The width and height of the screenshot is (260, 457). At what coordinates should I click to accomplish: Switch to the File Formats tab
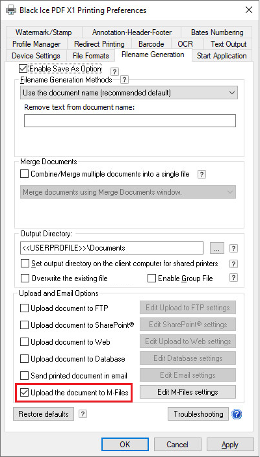[x=91, y=56]
